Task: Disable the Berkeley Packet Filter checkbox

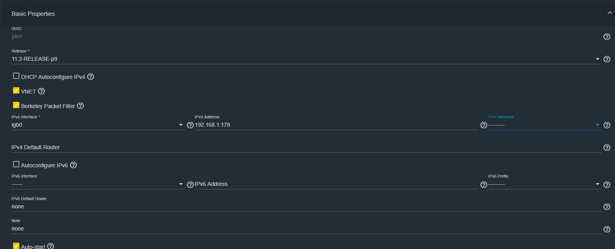Action: (16, 105)
